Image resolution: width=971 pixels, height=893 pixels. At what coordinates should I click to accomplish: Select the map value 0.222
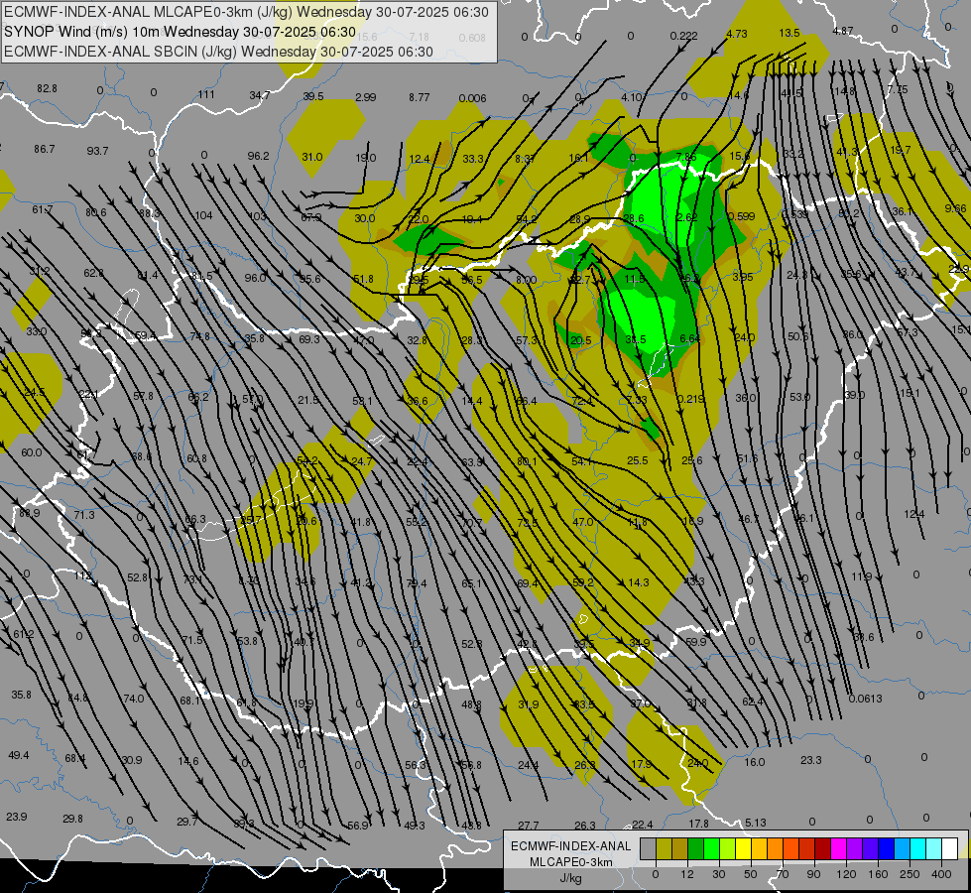click(x=683, y=36)
